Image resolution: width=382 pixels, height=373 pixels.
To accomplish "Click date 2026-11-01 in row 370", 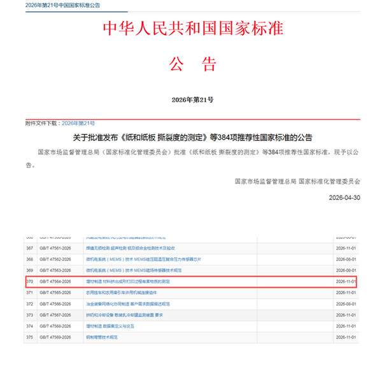I will (x=346, y=281).
